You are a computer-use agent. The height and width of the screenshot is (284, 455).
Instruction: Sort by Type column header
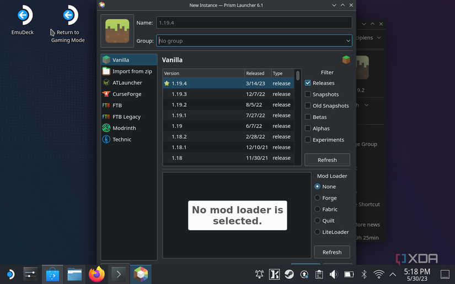pos(282,73)
